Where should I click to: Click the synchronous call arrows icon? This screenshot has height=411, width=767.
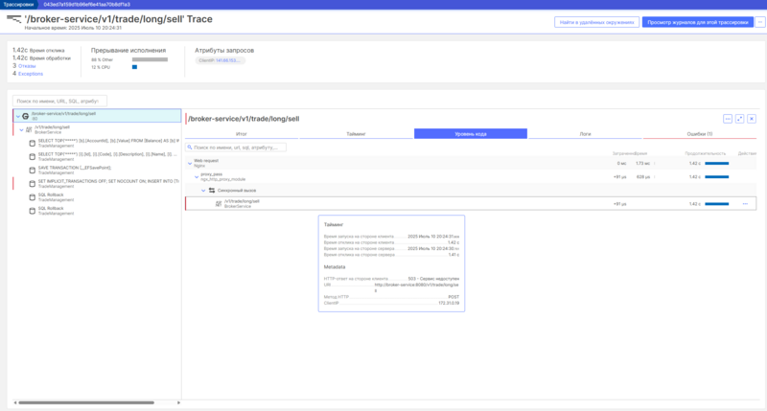pyautogui.click(x=212, y=191)
